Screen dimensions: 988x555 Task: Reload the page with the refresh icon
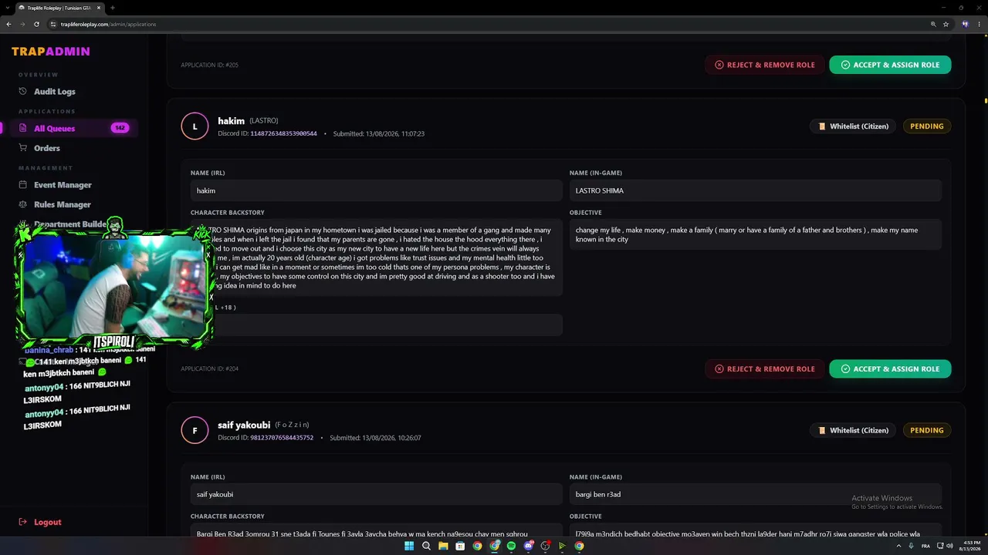(36, 24)
